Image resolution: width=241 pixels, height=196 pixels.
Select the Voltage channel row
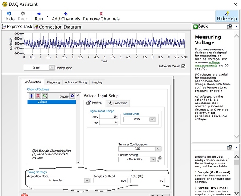[x=52, y=102]
